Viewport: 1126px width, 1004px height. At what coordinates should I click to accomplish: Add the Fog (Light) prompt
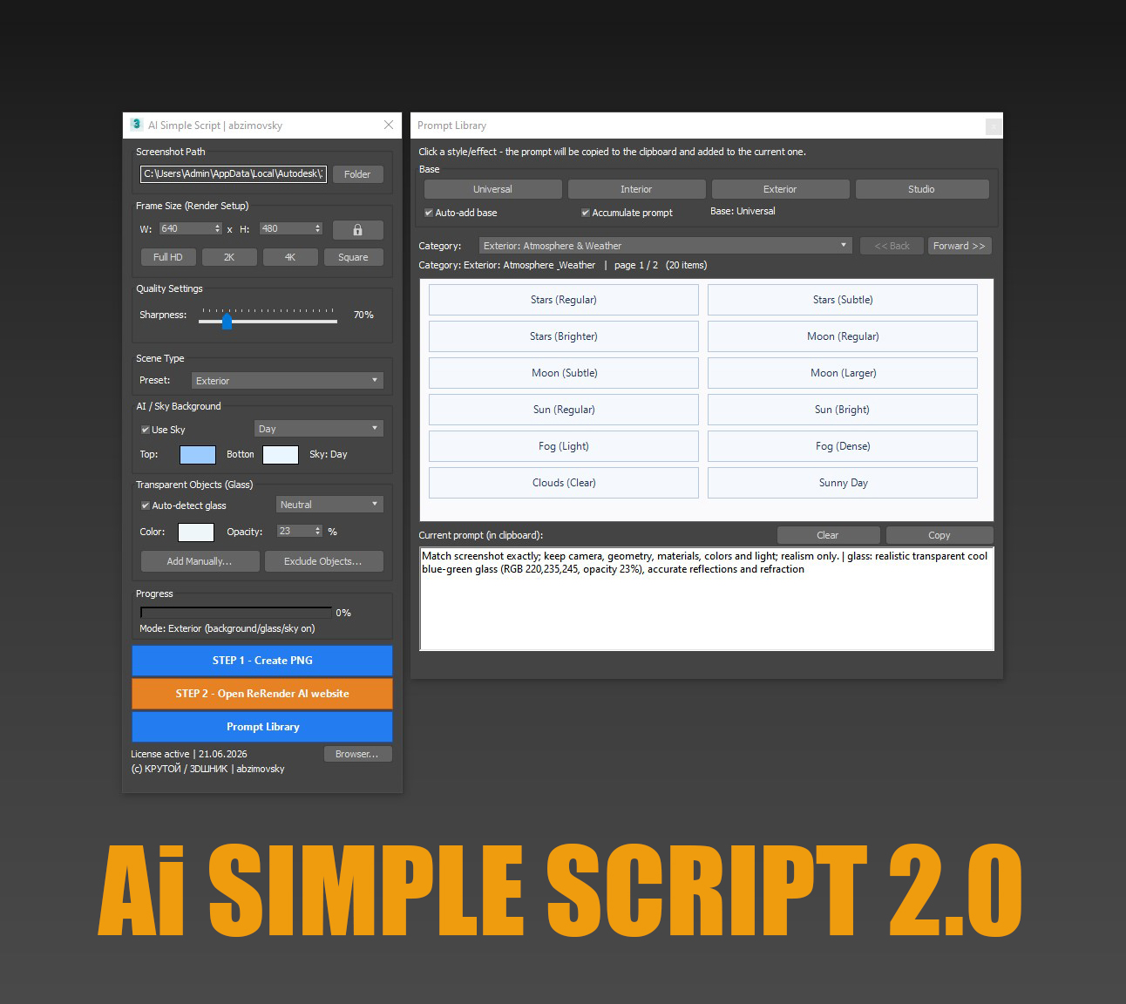(x=564, y=446)
